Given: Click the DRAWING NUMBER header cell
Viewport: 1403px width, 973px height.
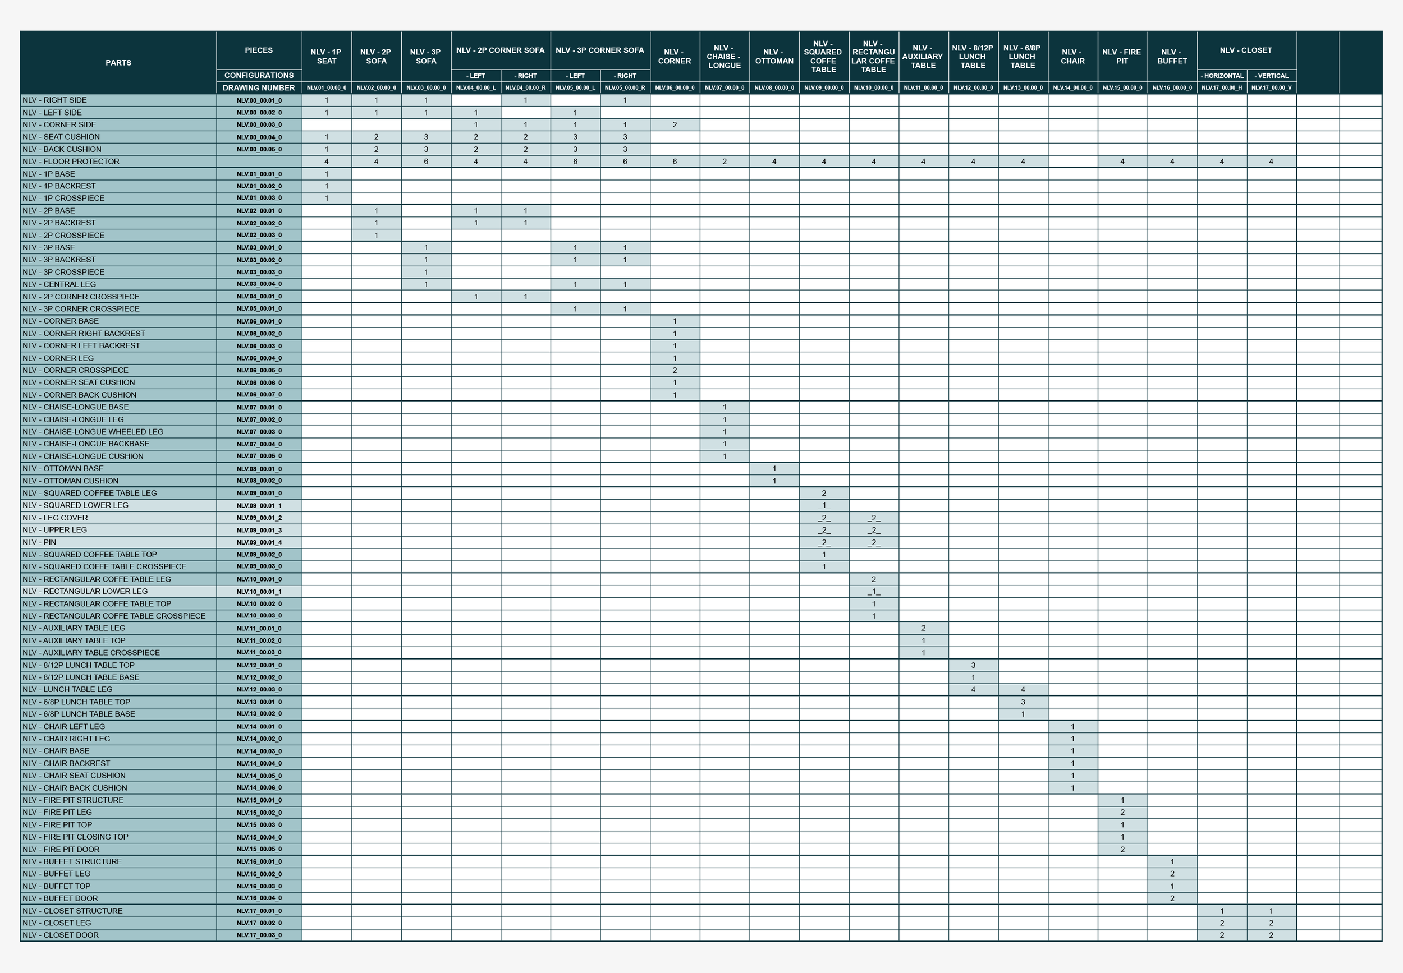Looking at the screenshot, I should 259,88.
